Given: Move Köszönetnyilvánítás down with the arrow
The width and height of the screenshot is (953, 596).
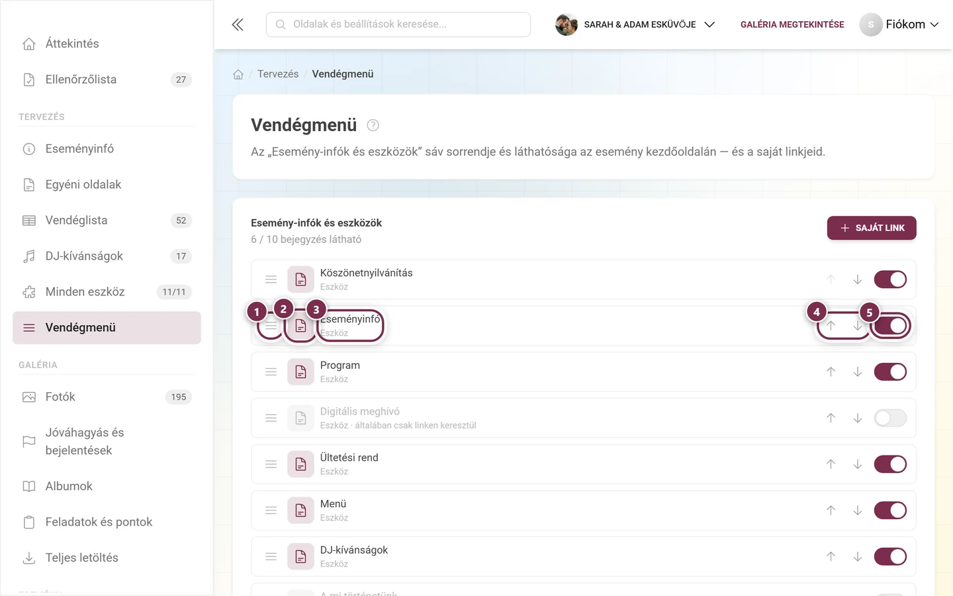Looking at the screenshot, I should pyautogui.click(x=857, y=279).
